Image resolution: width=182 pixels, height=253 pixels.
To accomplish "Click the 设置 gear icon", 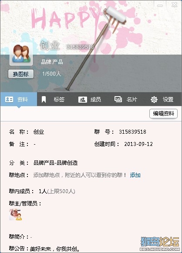I will coord(154,99).
